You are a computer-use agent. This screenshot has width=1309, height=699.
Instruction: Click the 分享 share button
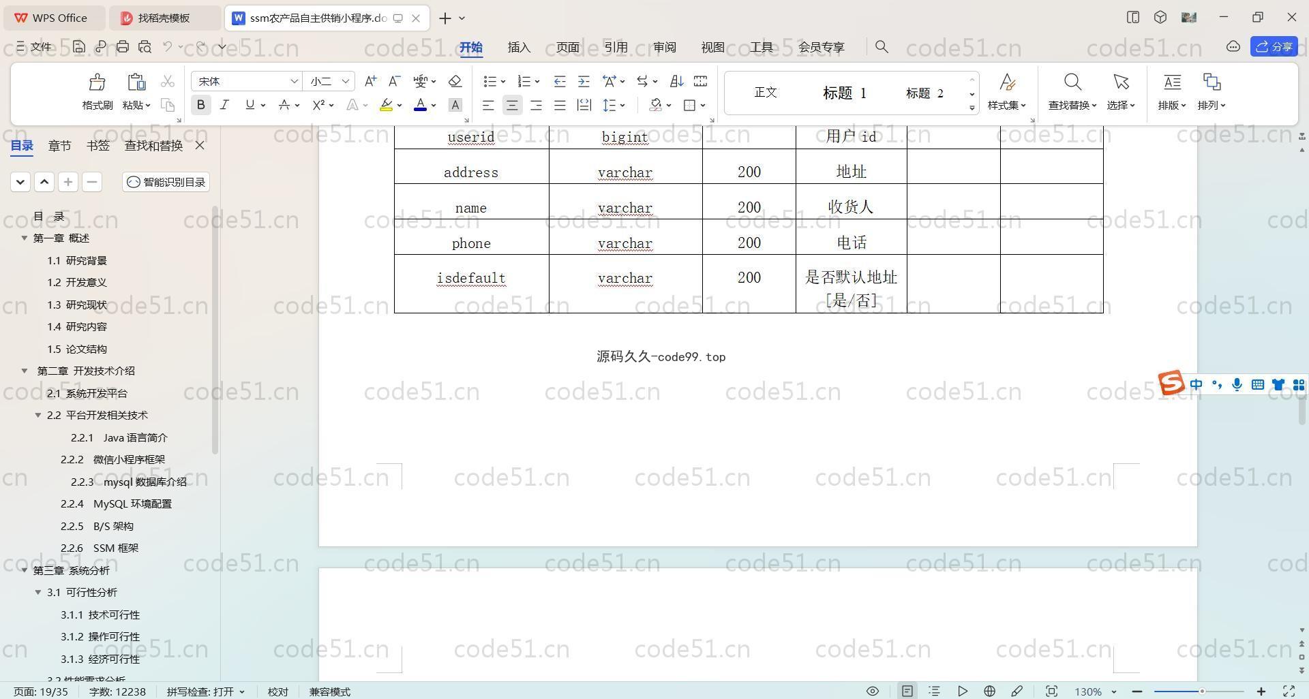tap(1274, 46)
